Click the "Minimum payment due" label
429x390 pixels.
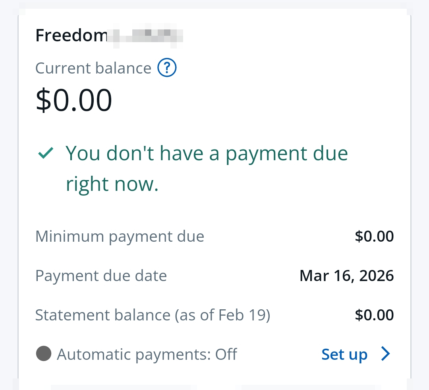tap(120, 236)
